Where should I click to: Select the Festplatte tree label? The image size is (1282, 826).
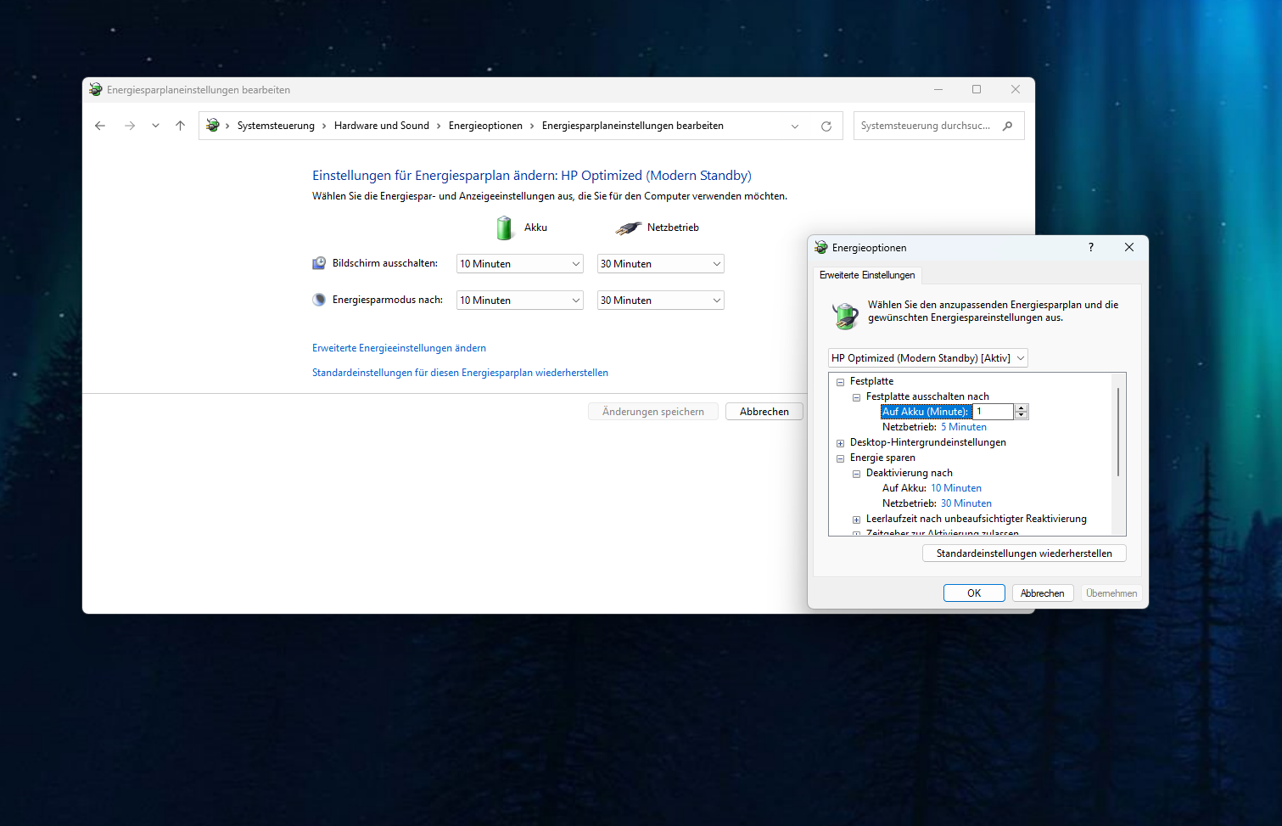tap(871, 381)
